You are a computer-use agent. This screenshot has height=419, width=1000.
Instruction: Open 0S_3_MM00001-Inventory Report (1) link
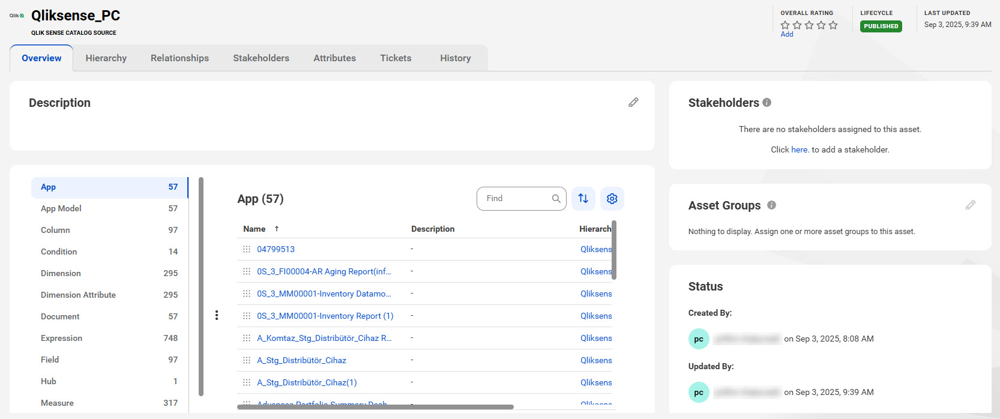point(325,316)
